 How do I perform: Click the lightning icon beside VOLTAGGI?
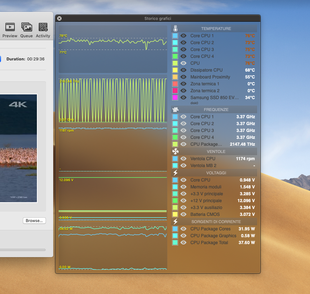click(x=175, y=173)
